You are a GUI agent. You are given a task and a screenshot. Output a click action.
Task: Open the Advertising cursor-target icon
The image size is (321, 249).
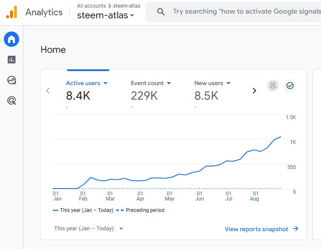[x=11, y=100]
